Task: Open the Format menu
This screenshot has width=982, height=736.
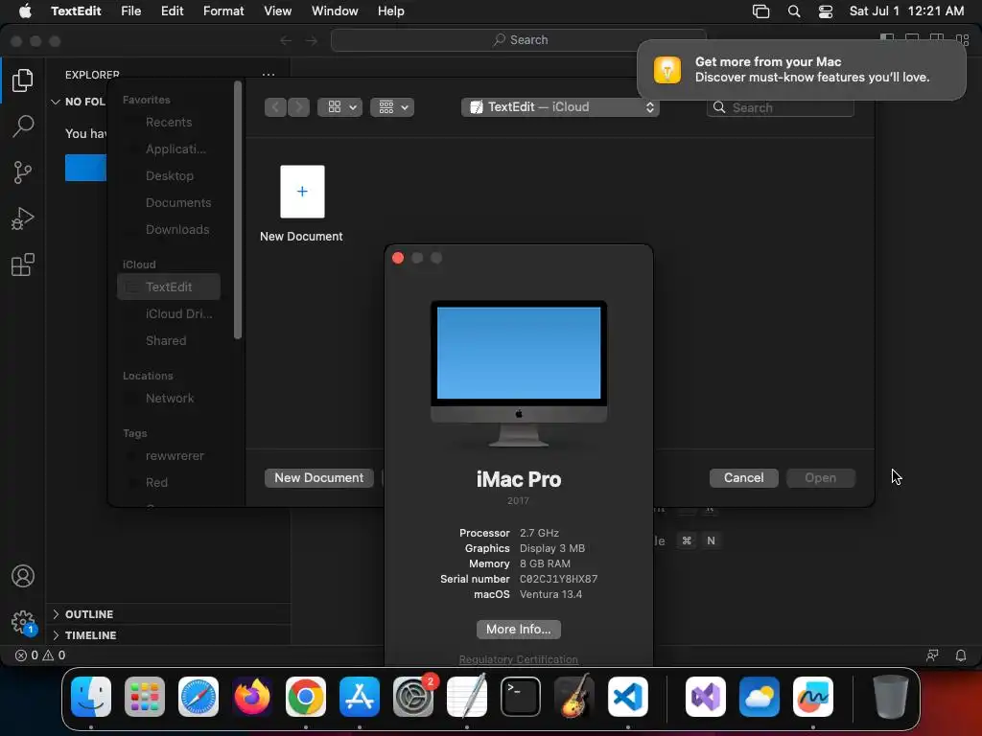Action: [x=222, y=11]
